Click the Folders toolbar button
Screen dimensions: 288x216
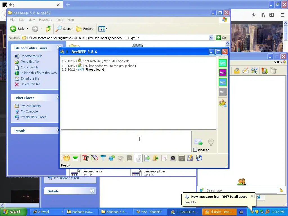pos(85,29)
